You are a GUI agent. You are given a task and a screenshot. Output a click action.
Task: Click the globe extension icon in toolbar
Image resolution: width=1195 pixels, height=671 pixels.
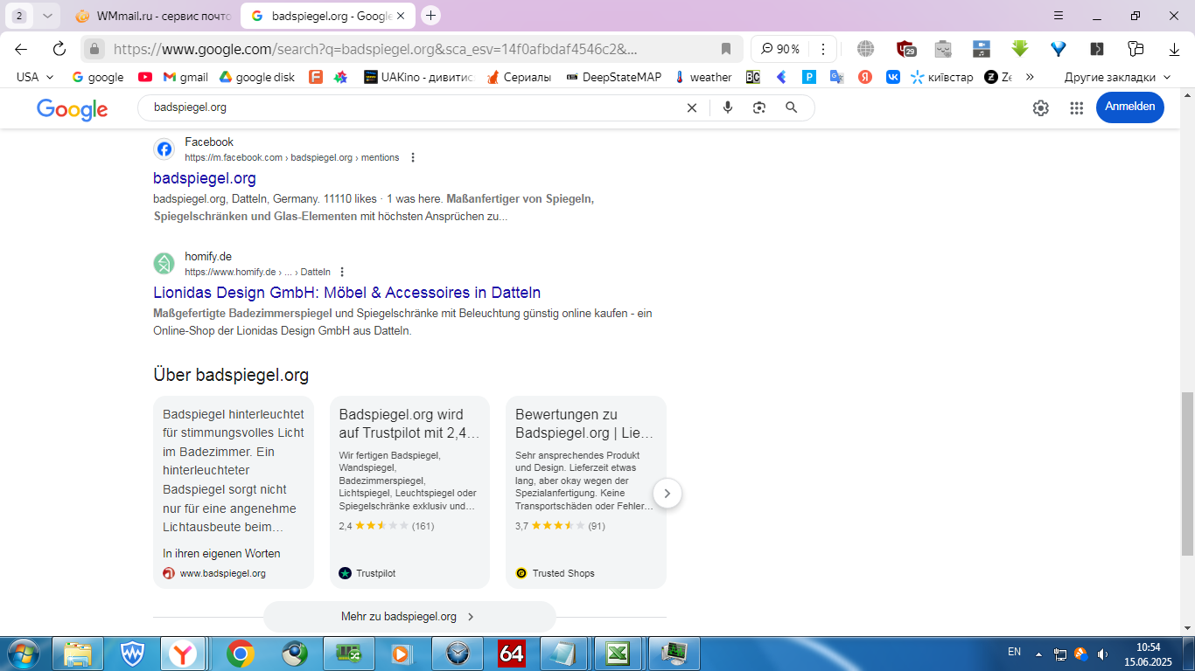point(865,49)
